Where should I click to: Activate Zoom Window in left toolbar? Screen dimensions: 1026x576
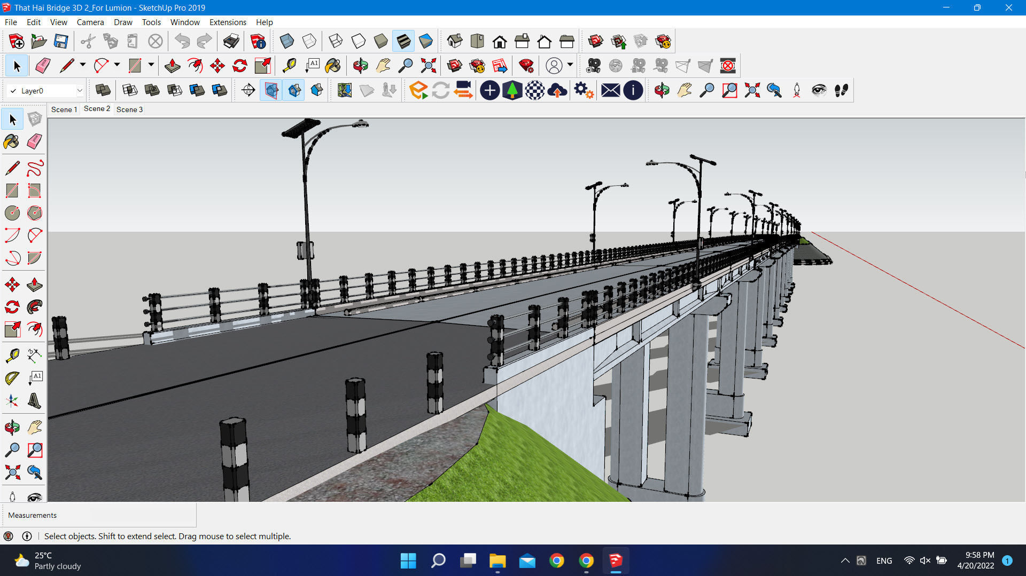pos(34,450)
